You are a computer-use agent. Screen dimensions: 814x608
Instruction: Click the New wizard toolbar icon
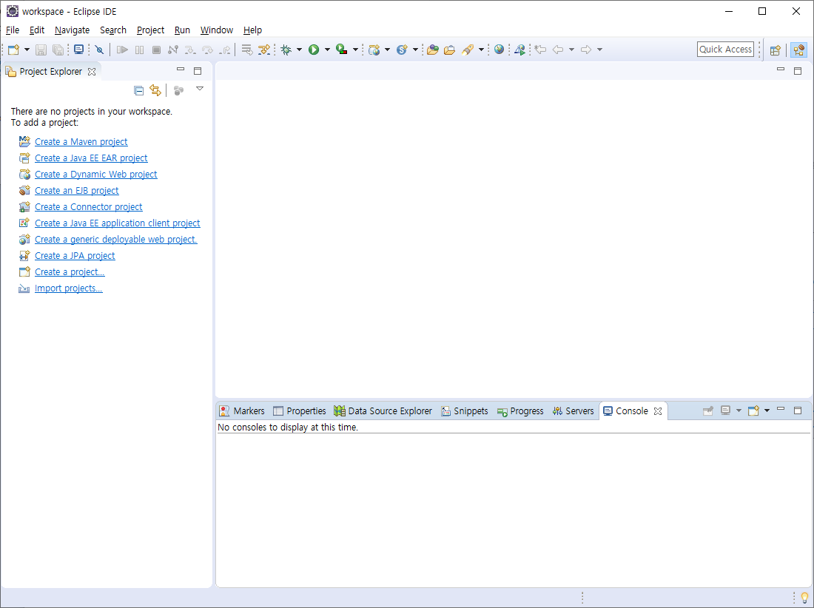coord(14,50)
